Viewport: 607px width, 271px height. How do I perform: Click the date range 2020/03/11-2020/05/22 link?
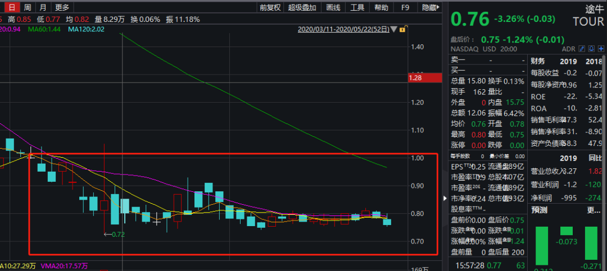[343, 29]
